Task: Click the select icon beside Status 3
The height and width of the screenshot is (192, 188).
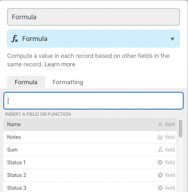Action: (x=160, y=188)
